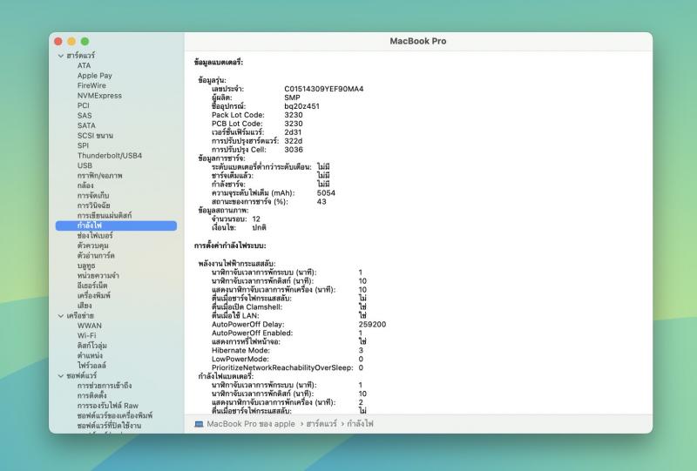The image size is (697, 471).
Task: Click AutoPowerOff Delay value 259200
Action: tap(372, 325)
